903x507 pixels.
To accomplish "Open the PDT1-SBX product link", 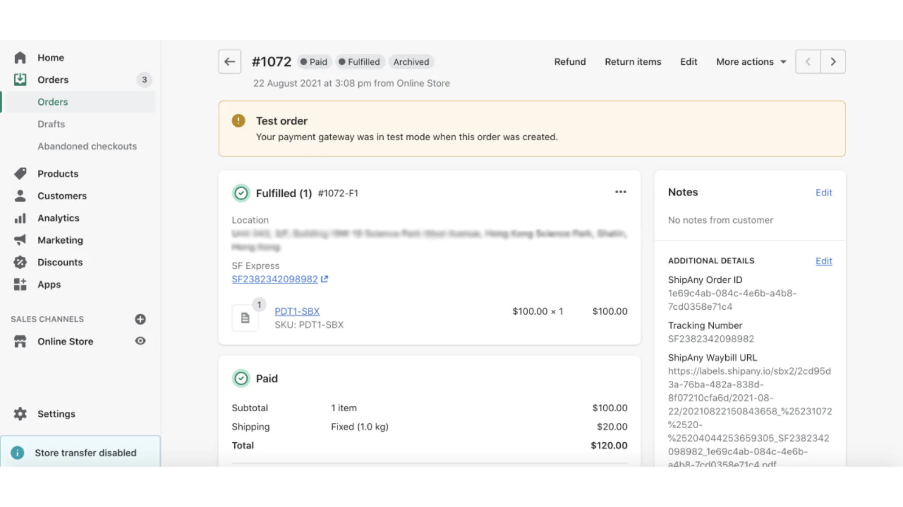I will point(297,311).
